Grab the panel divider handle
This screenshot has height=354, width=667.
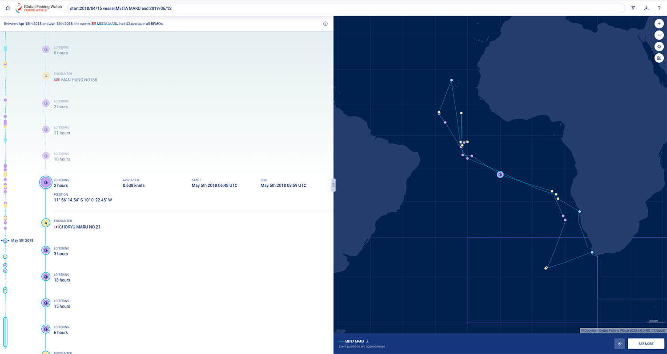coord(333,185)
